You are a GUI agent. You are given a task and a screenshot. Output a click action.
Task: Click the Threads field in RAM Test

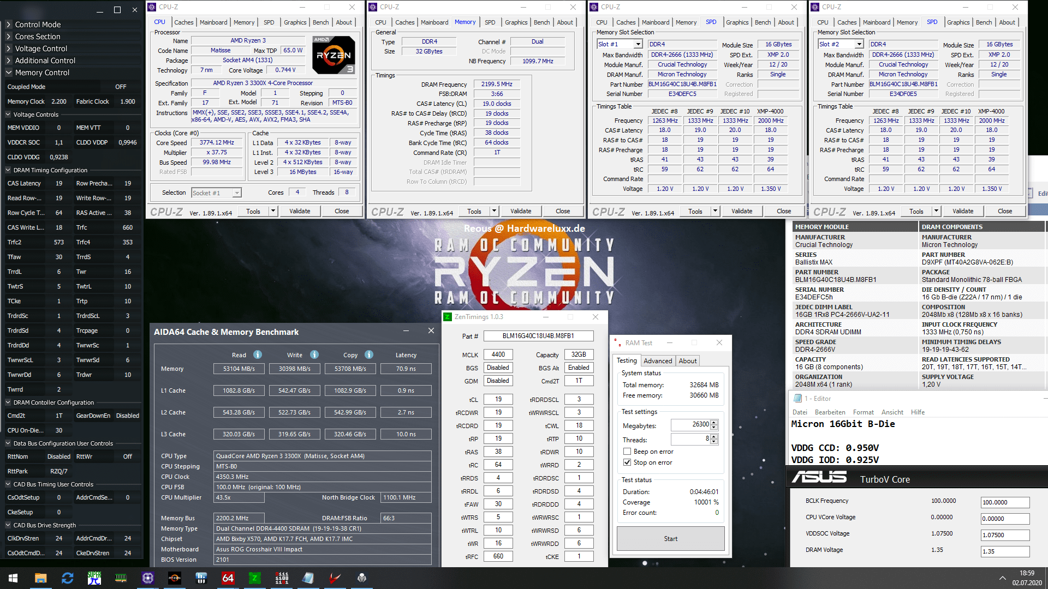[x=690, y=439]
